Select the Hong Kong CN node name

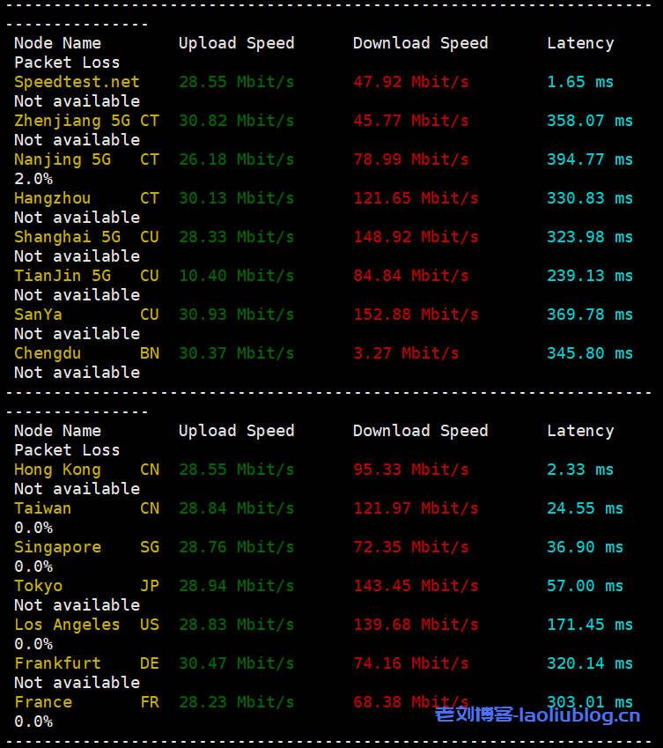click(x=86, y=470)
